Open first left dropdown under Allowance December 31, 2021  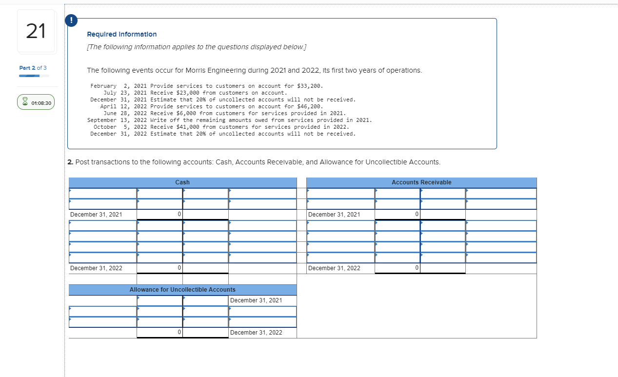pos(102,311)
